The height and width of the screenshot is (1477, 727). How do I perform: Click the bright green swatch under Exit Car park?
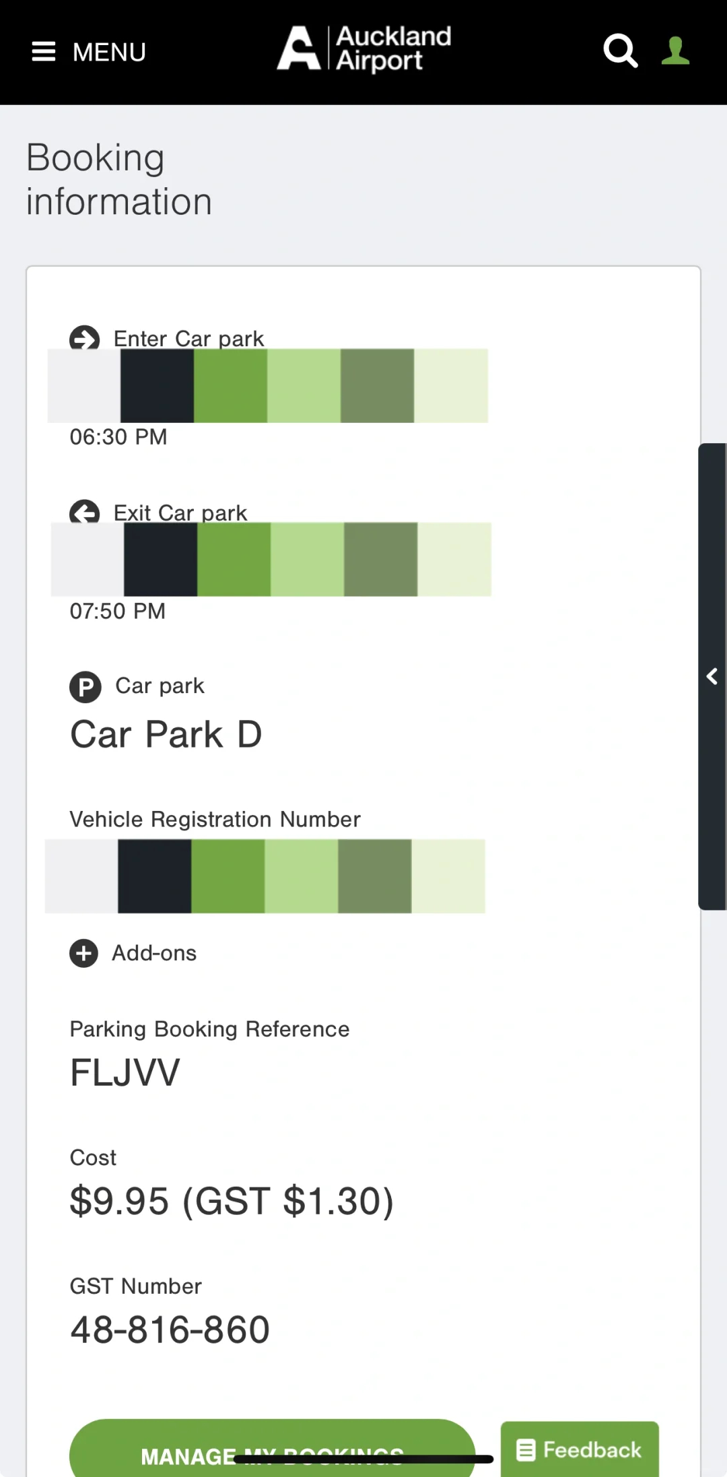[234, 560]
